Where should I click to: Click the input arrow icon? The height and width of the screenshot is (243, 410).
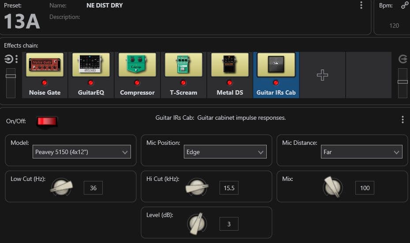(x=8, y=59)
